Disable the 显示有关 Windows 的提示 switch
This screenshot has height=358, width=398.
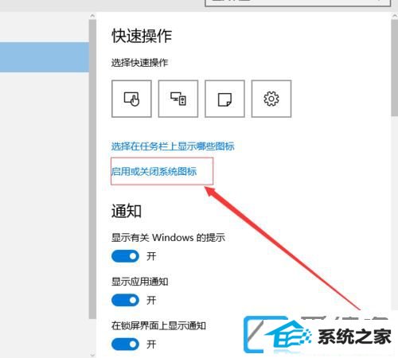tap(125, 256)
